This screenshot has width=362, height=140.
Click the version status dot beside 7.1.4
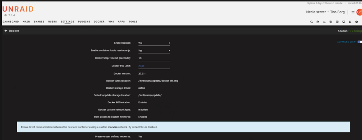click(5, 15)
